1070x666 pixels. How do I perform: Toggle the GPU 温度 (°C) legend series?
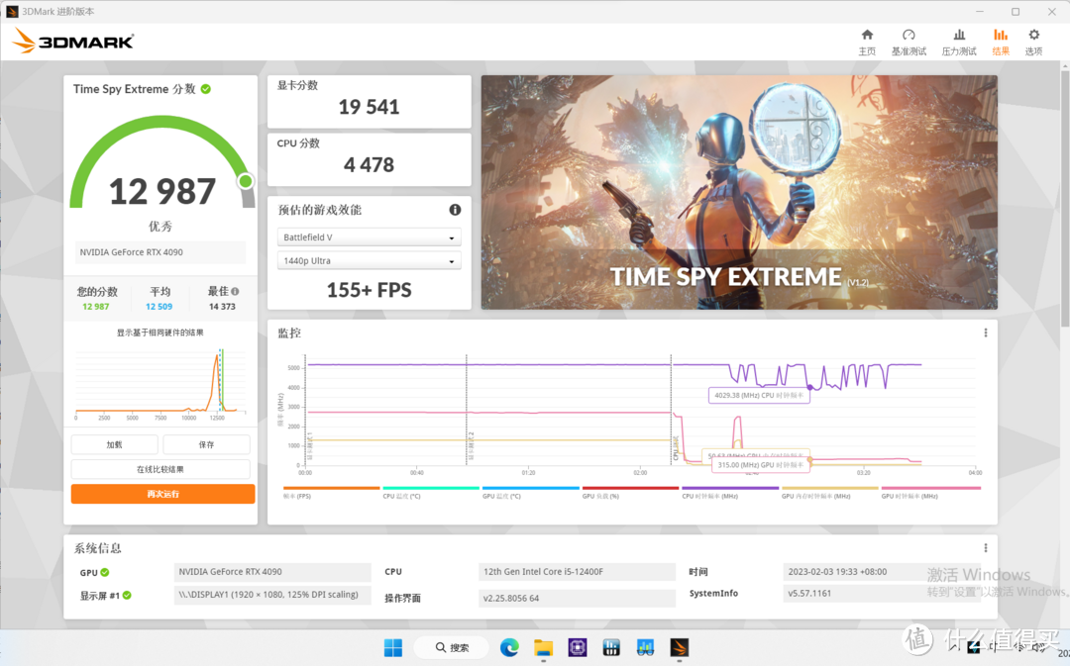pyautogui.click(x=530, y=492)
